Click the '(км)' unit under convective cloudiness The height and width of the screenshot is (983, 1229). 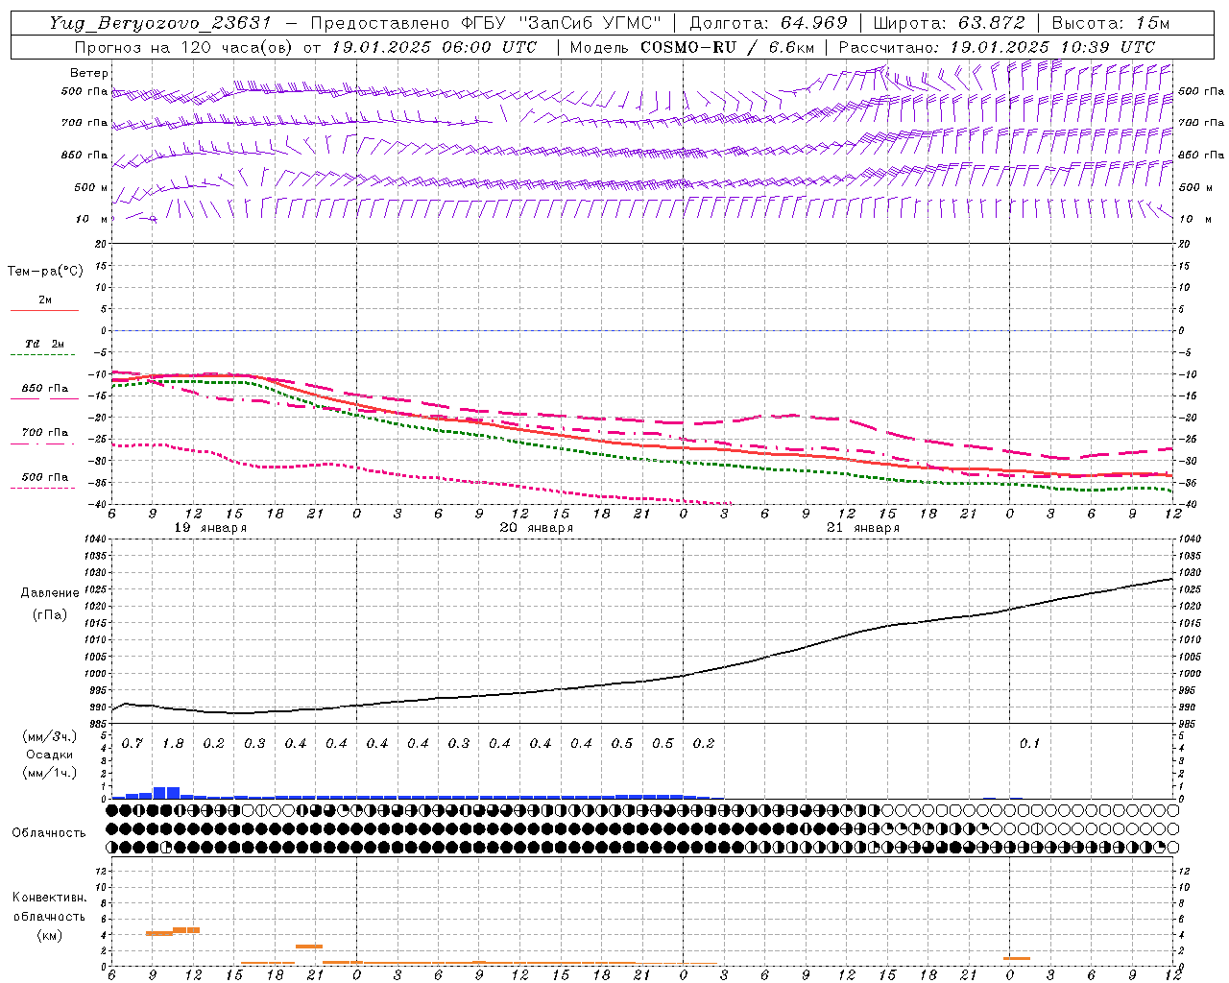pos(49,935)
